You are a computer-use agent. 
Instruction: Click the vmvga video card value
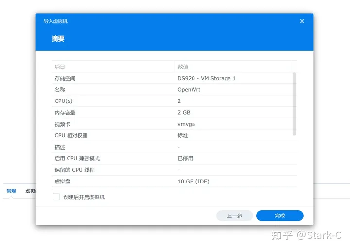186,124
